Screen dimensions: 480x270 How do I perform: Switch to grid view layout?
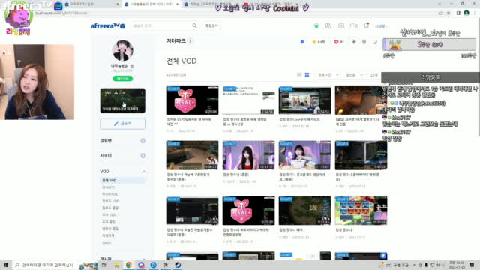(307, 75)
